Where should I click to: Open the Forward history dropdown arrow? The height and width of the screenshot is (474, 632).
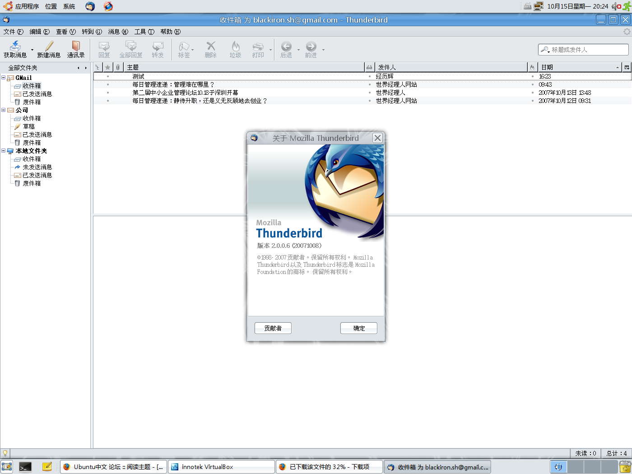click(323, 50)
